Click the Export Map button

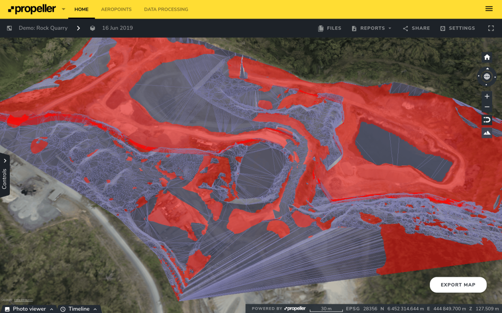click(x=458, y=285)
